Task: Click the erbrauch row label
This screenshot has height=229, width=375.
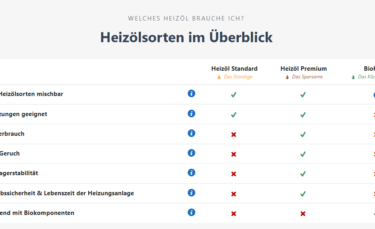Action: coord(12,134)
